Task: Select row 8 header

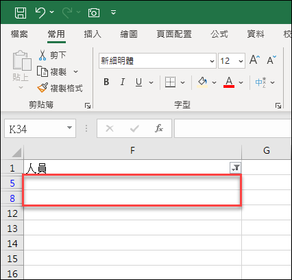Action: coord(12,198)
